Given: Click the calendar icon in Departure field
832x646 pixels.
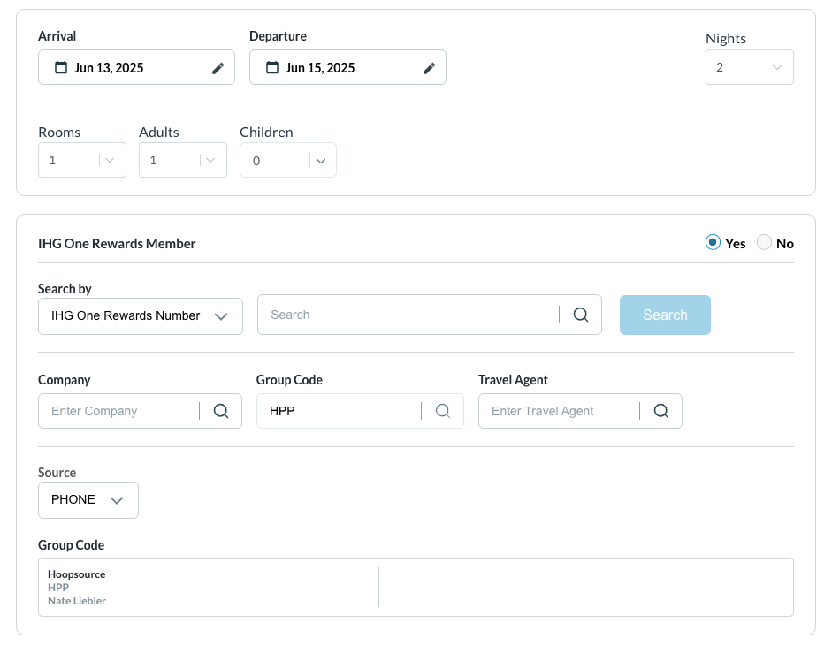Looking at the screenshot, I should click(272, 68).
